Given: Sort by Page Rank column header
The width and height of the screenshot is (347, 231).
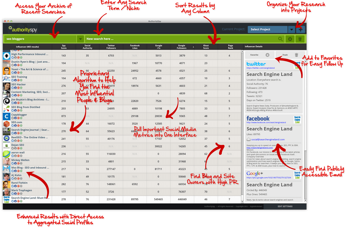Looking at the screenshot, I should [x=230, y=47].
